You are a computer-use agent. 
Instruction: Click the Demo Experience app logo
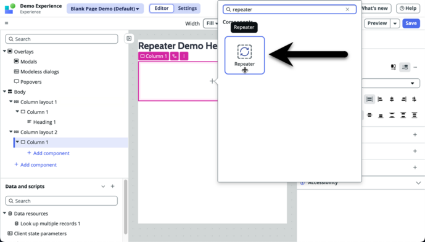(10, 9)
